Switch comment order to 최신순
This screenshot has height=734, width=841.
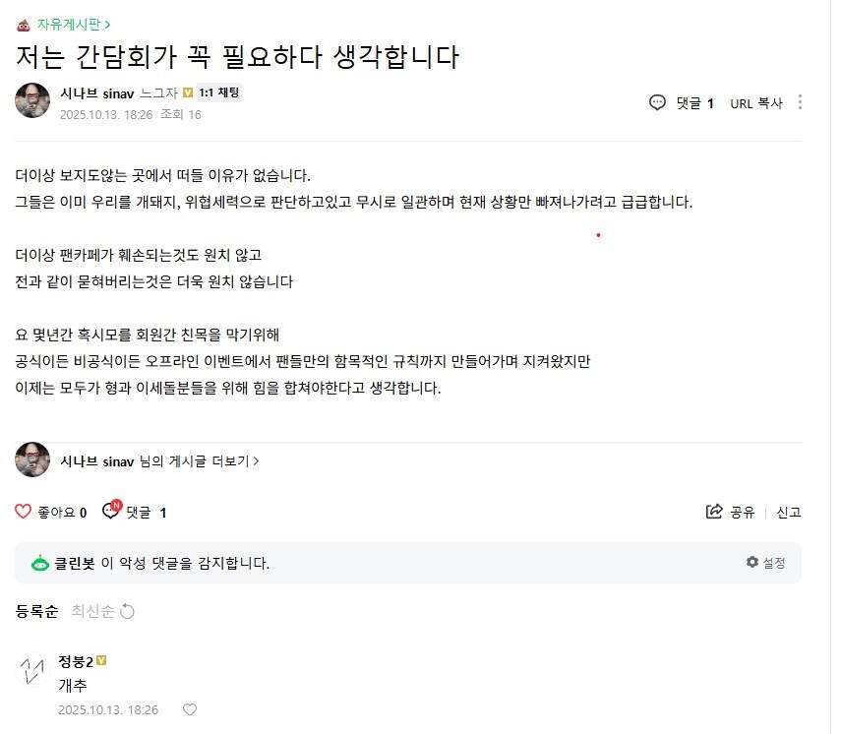tap(92, 611)
